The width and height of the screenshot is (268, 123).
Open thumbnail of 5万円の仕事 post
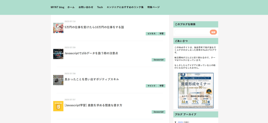[x=58, y=28]
